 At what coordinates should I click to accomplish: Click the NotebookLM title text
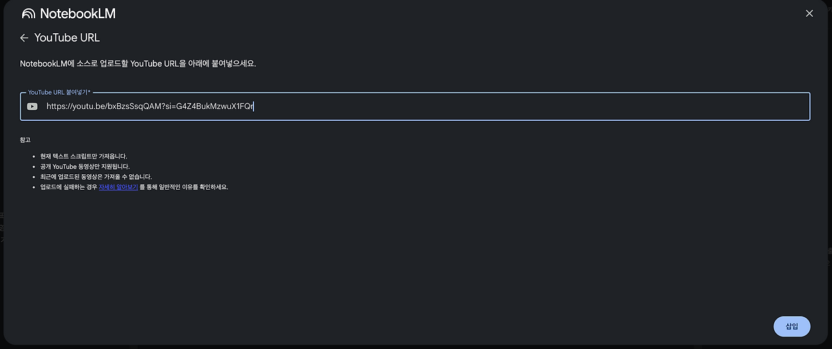pyautogui.click(x=77, y=14)
